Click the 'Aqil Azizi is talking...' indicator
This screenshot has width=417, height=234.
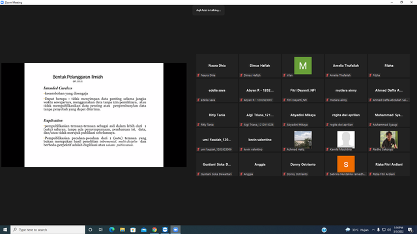(208, 10)
